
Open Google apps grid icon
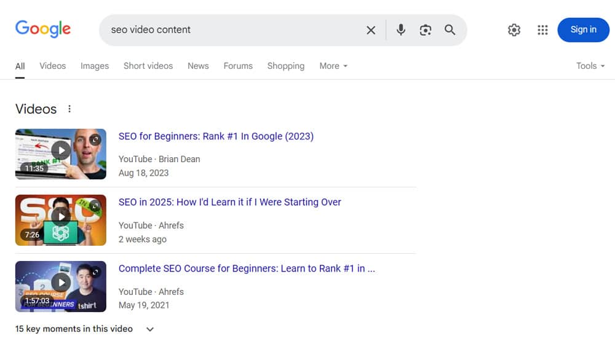click(x=542, y=29)
